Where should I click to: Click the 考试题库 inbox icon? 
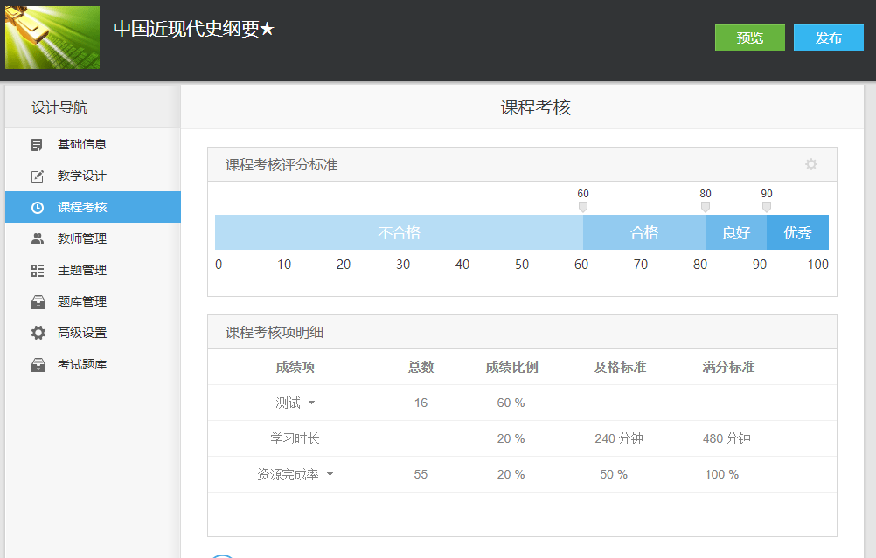click(x=37, y=365)
